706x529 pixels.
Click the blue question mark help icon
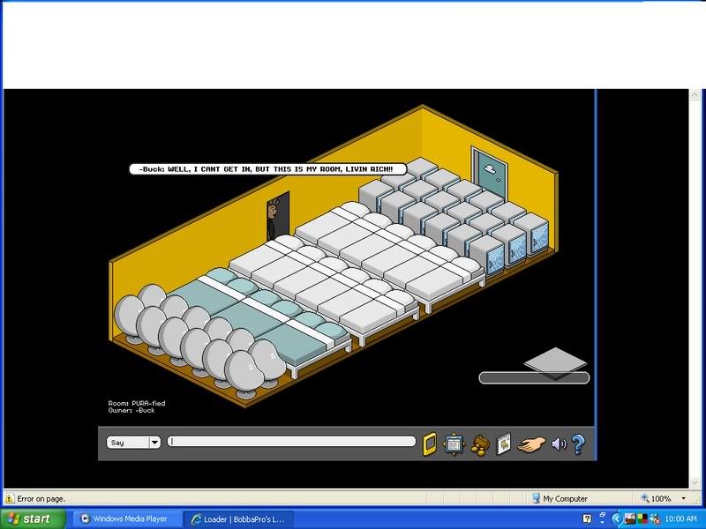(578, 443)
